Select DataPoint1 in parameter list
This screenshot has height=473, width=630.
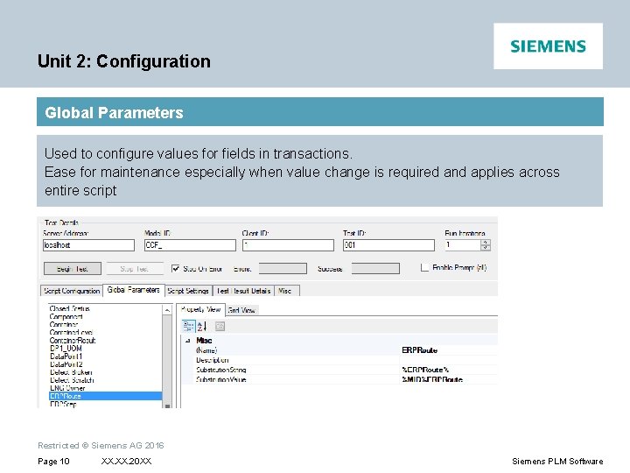pos(66,357)
